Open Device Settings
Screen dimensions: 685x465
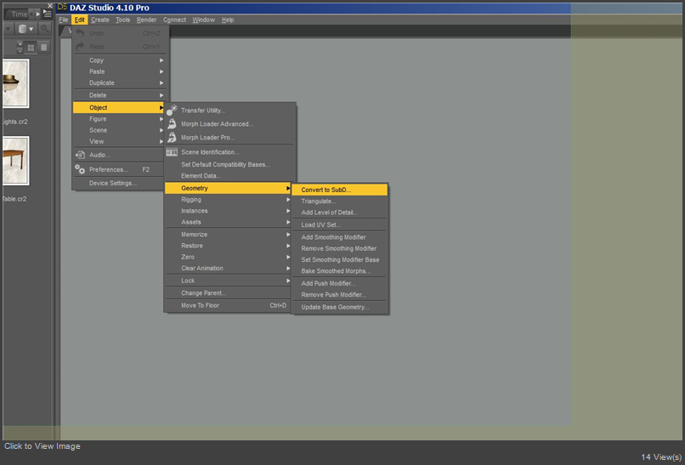click(x=119, y=183)
